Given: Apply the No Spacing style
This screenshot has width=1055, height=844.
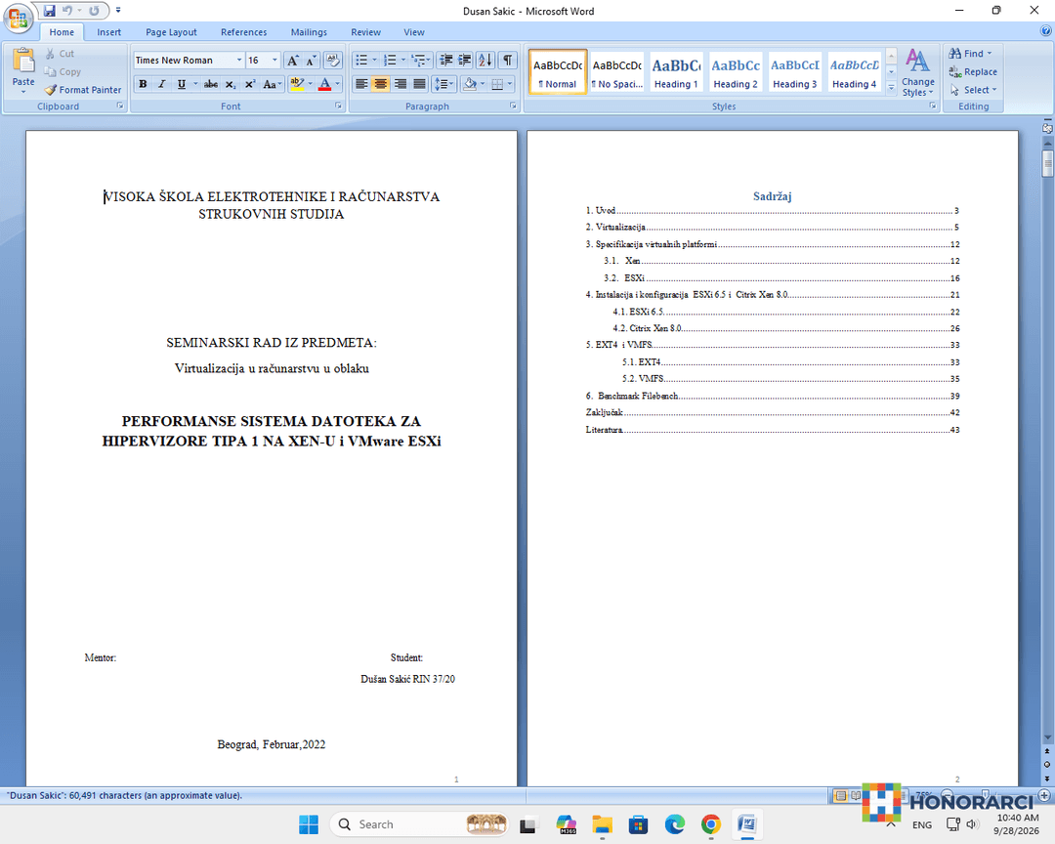Looking at the screenshot, I should [x=617, y=72].
